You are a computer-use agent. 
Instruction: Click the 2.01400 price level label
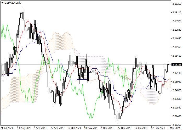177,116
